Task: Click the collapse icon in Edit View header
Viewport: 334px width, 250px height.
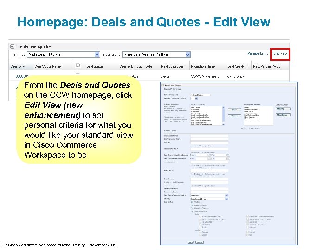Action: point(163,85)
